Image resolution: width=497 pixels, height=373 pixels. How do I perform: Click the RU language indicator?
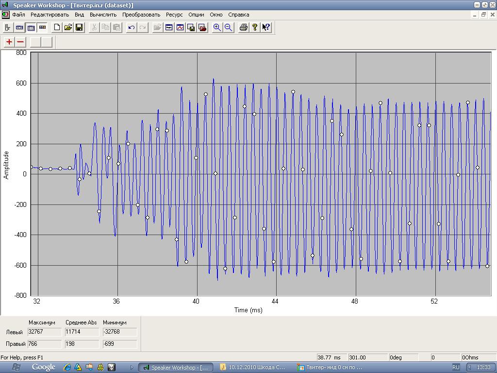pos(456,367)
